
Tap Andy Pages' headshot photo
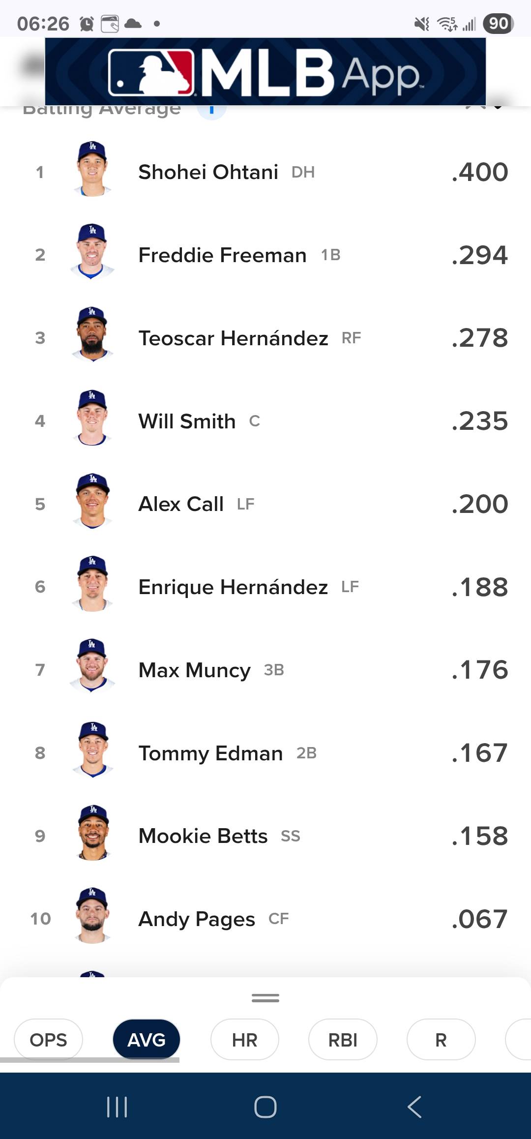click(92, 916)
